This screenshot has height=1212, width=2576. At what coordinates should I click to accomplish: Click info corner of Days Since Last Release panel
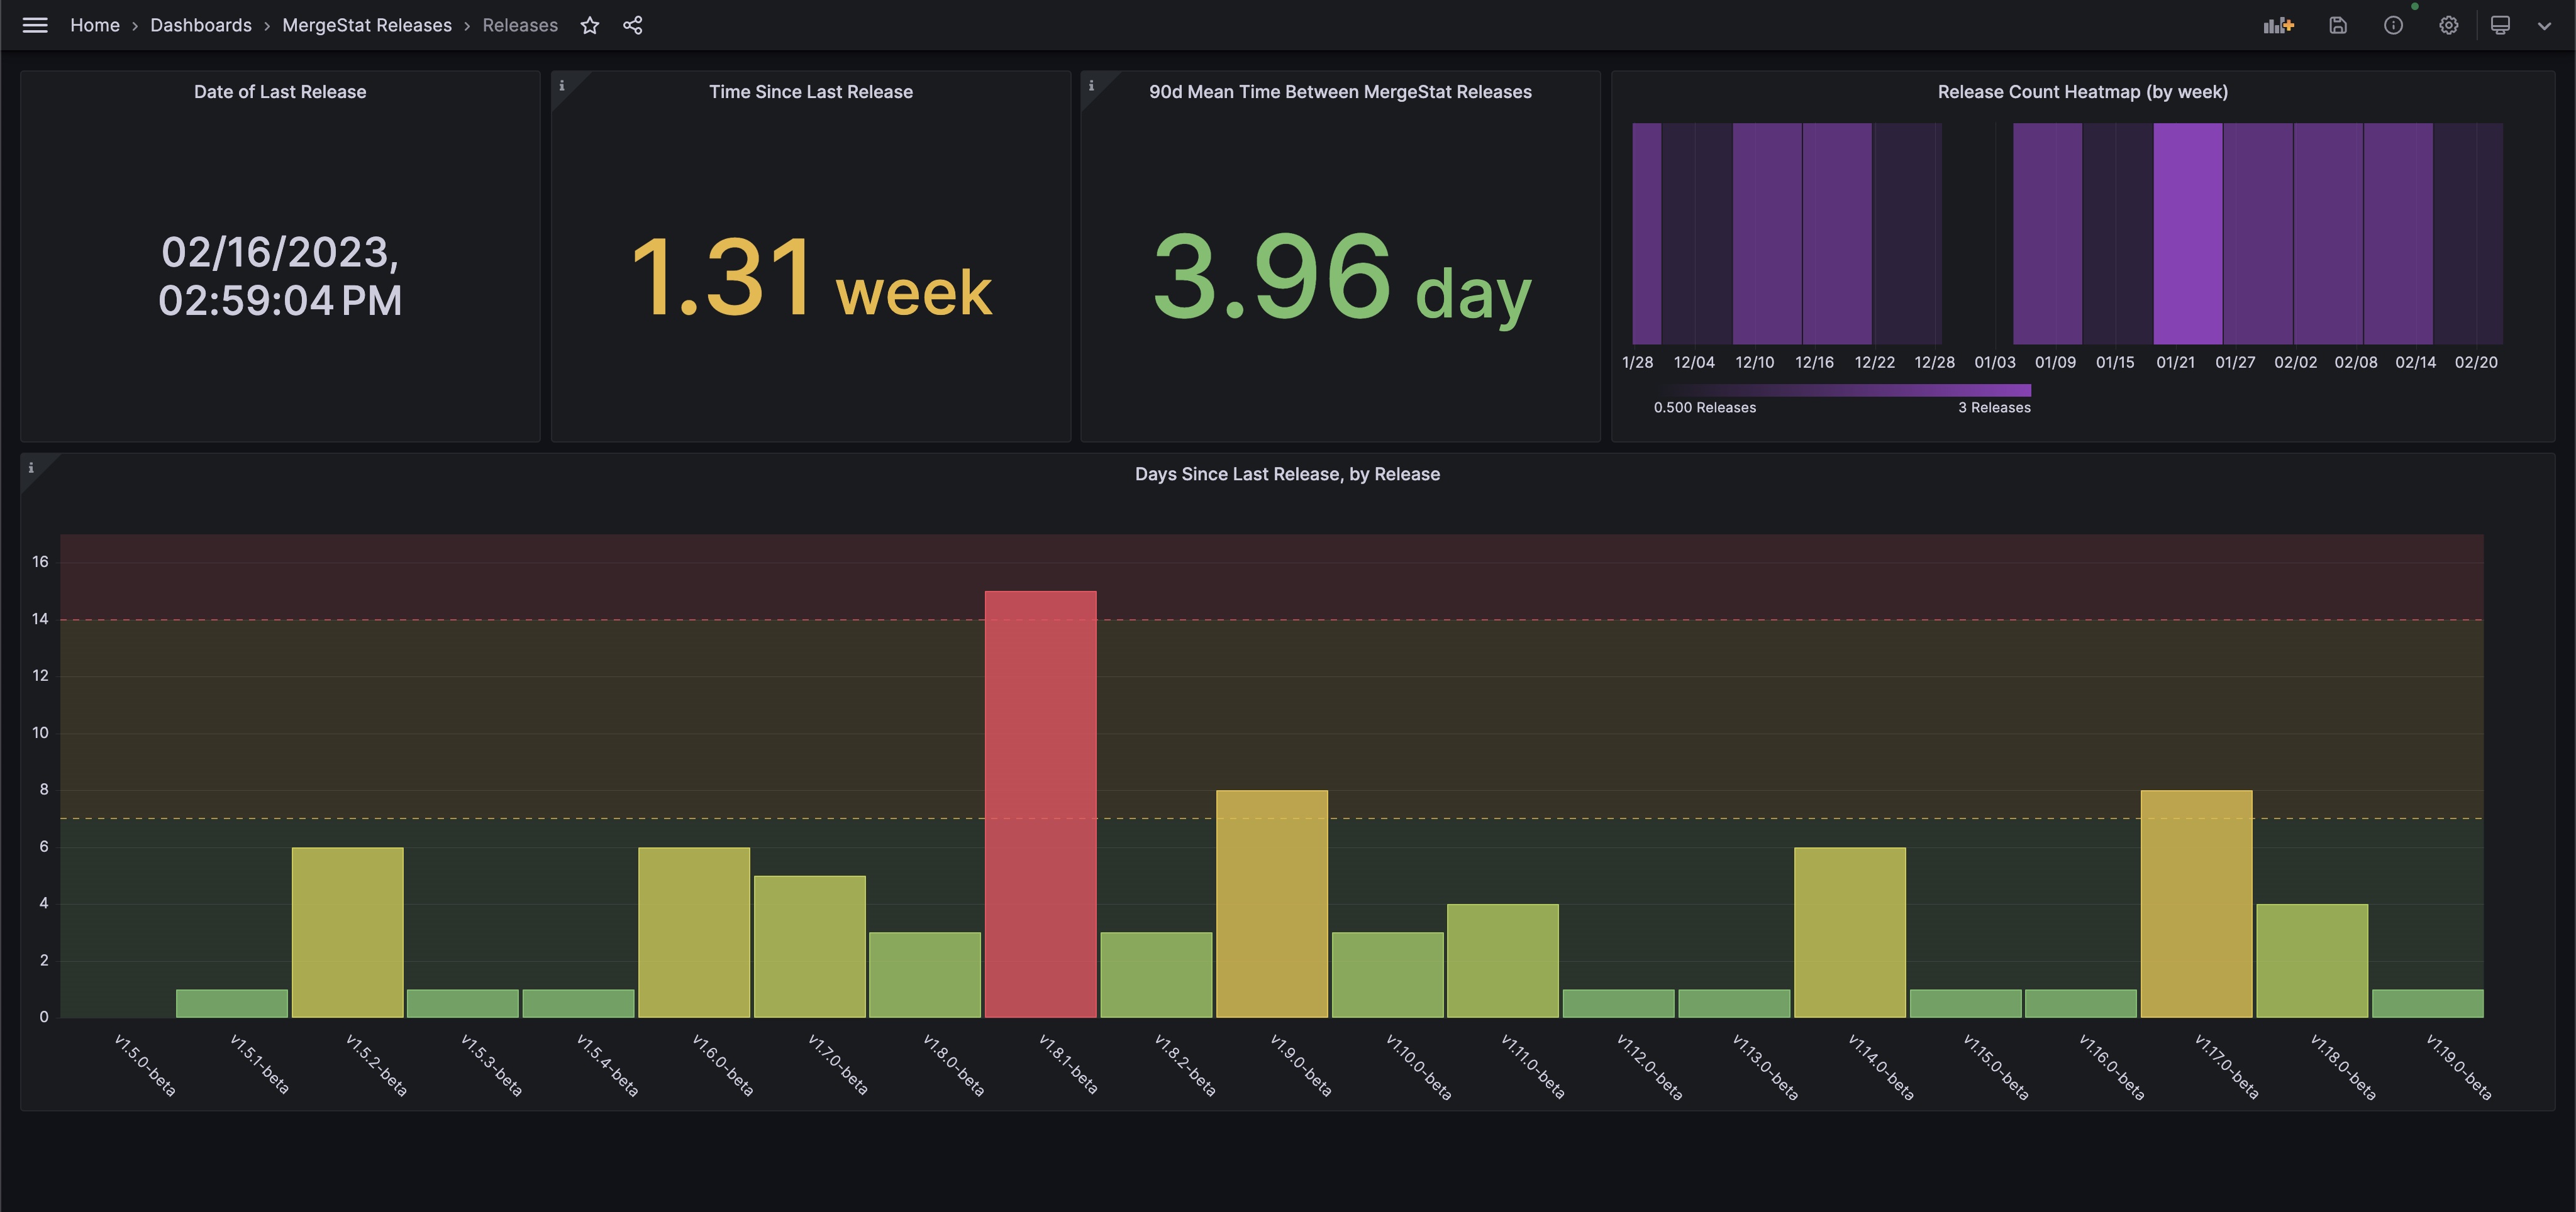tap(31, 468)
